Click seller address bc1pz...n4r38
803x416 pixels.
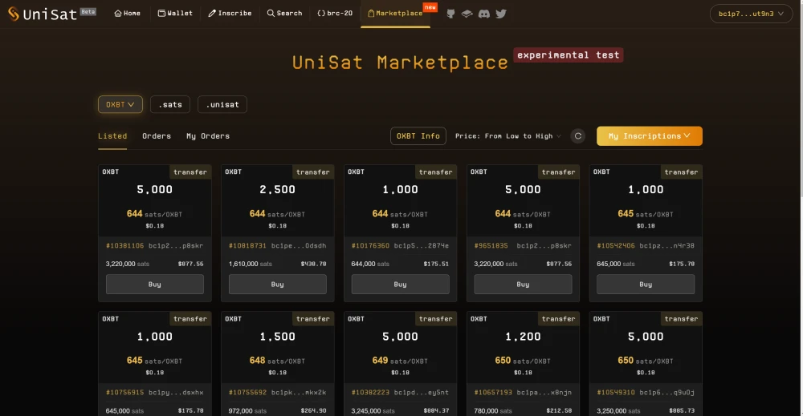coord(666,246)
